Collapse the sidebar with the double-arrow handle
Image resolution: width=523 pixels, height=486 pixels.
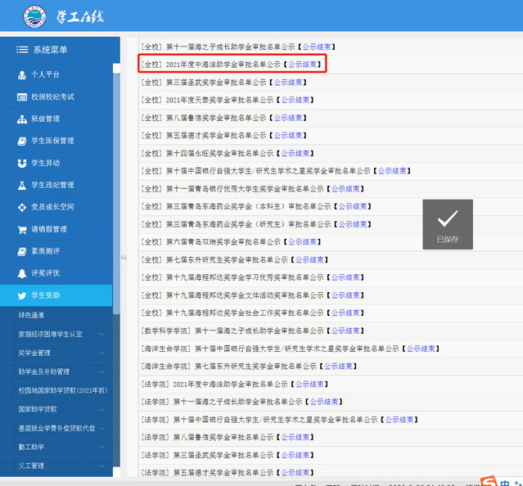coord(124,258)
